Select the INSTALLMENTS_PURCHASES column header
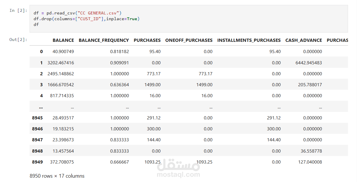357x182 pixels. point(249,40)
